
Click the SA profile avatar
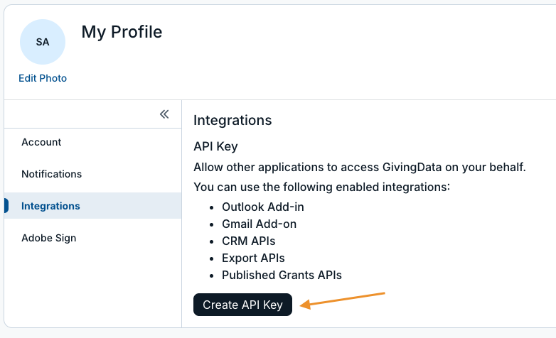[43, 42]
